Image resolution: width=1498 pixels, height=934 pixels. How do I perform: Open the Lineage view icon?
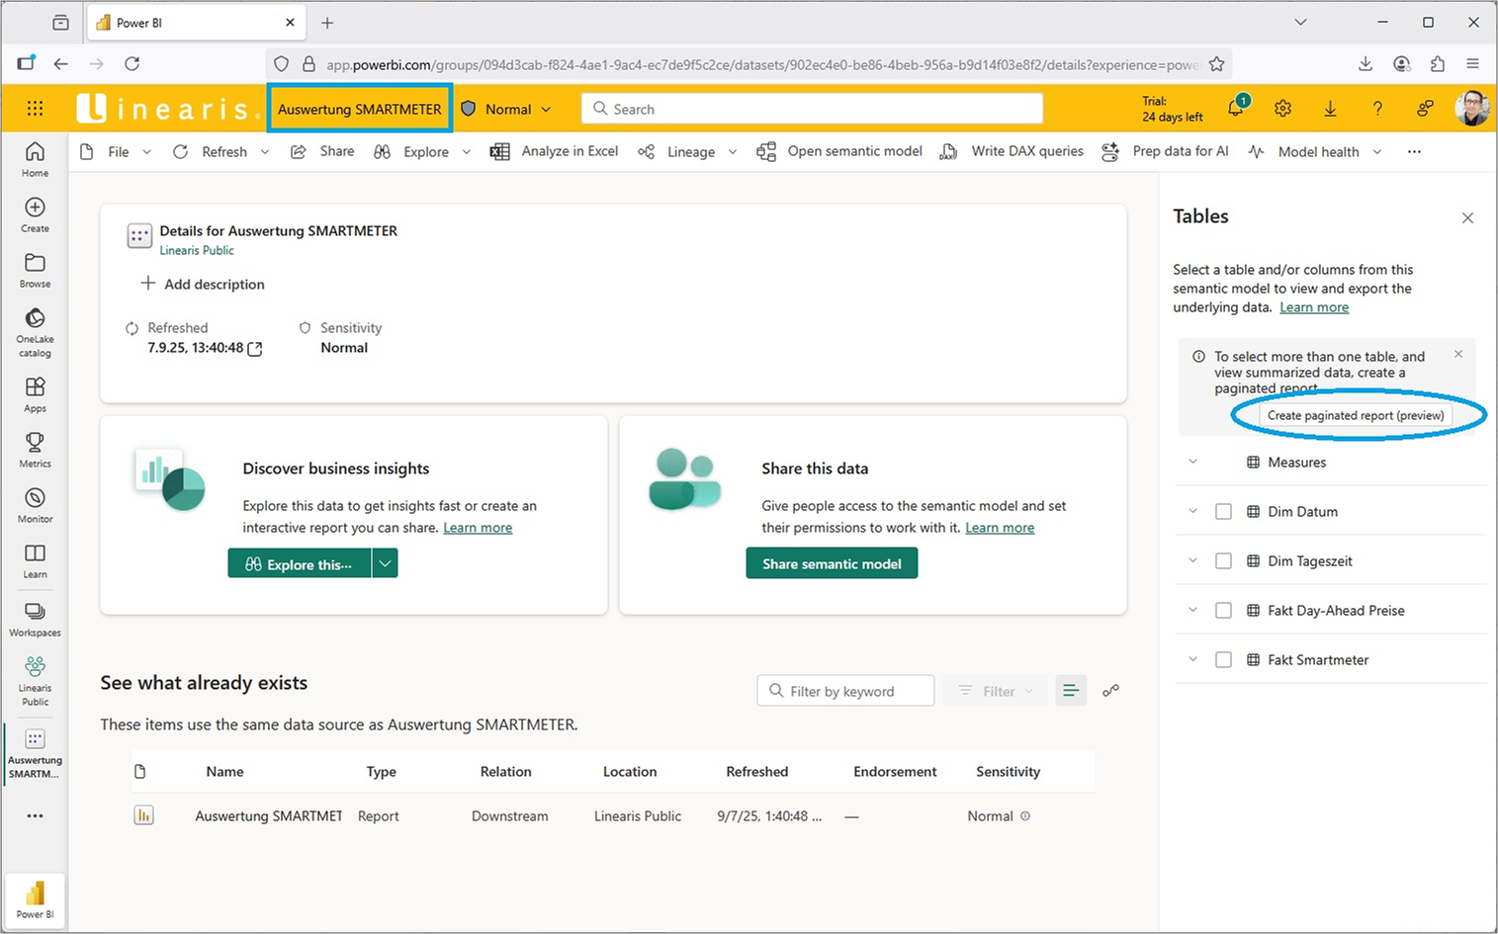click(646, 151)
